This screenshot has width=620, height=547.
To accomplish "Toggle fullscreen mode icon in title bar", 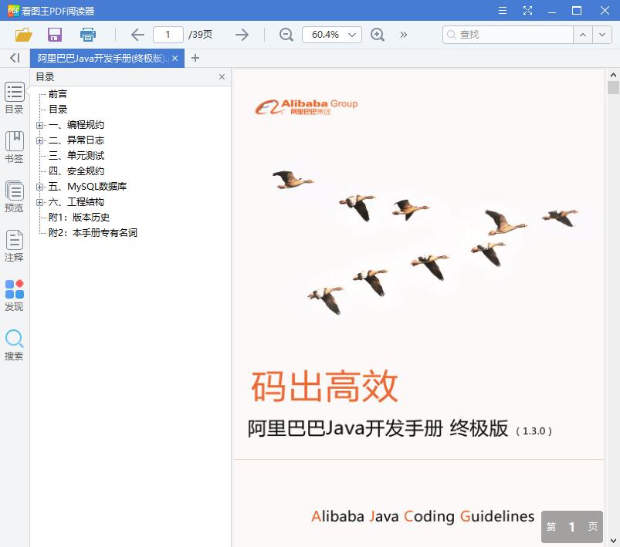I will (527, 11).
